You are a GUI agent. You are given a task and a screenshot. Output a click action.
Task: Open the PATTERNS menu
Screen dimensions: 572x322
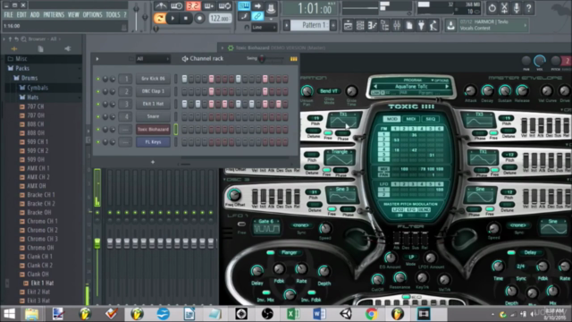pyautogui.click(x=54, y=15)
